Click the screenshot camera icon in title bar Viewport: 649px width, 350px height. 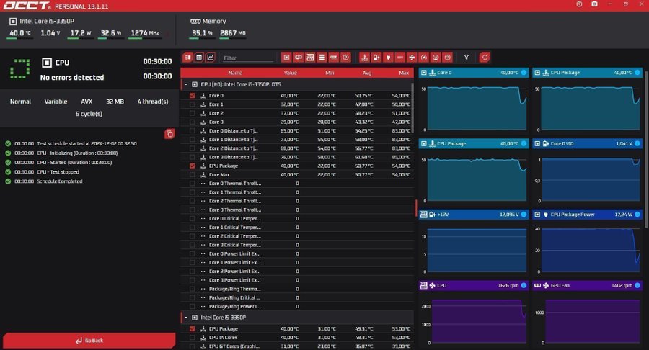593,4
